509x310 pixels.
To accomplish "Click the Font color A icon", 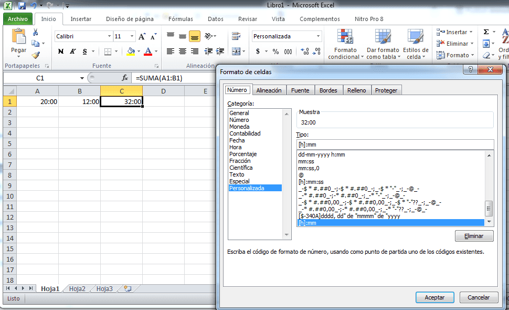I will click(148, 51).
